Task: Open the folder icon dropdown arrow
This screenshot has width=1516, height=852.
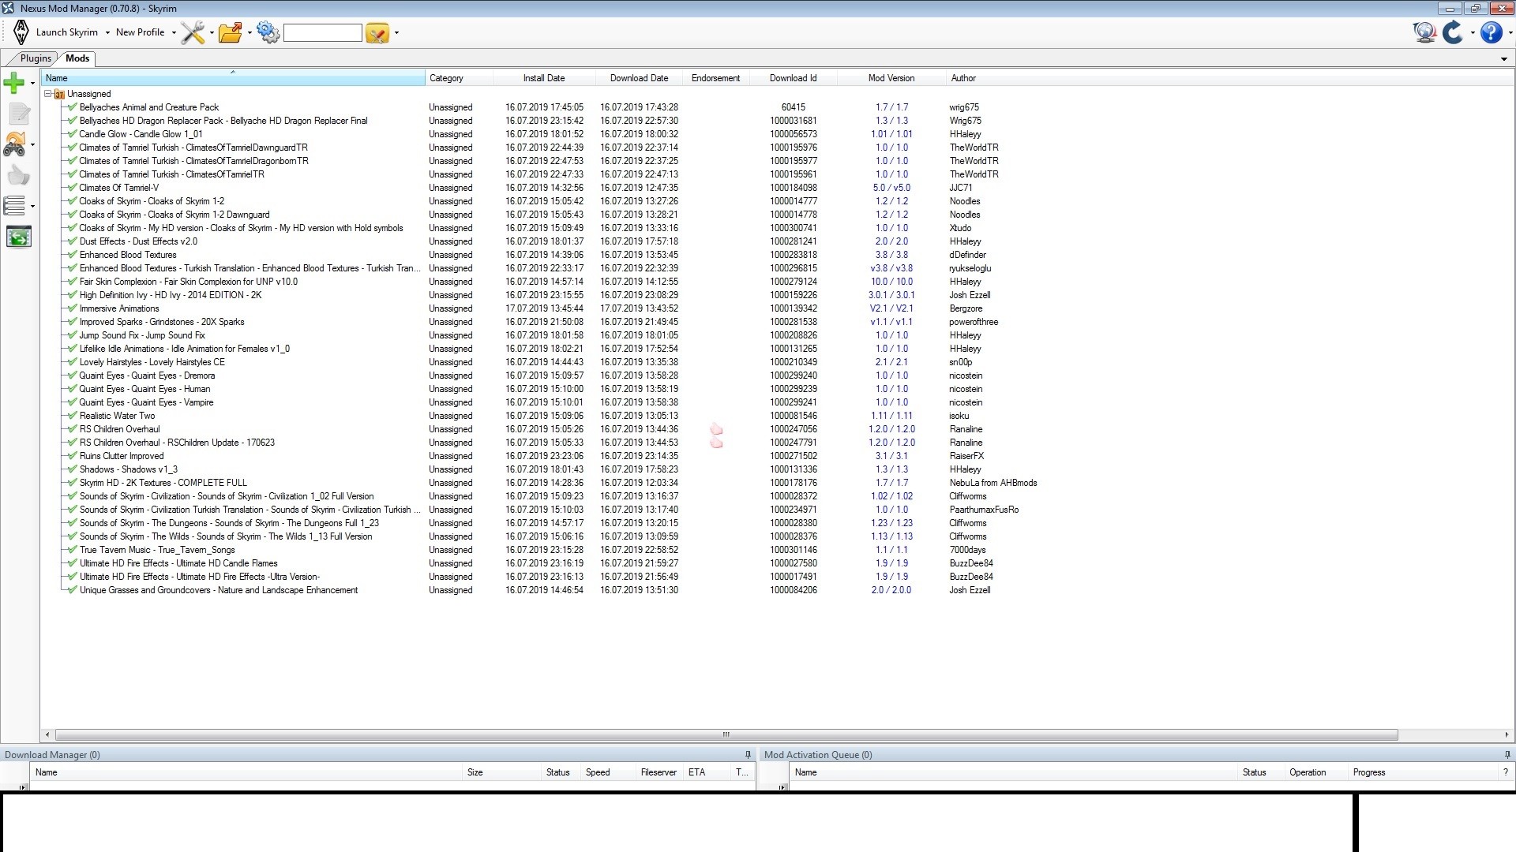Action: pos(250,33)
